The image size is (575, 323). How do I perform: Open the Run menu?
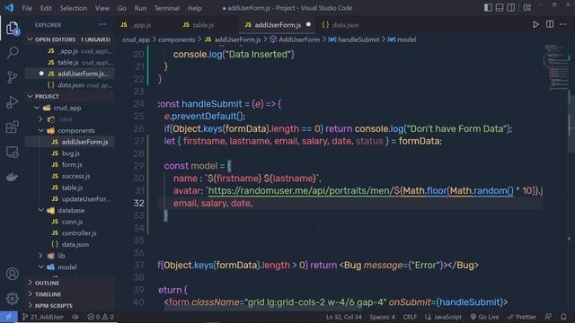point(140,8)
